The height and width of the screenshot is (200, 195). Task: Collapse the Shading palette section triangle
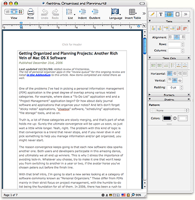click(x=149, y=99)
